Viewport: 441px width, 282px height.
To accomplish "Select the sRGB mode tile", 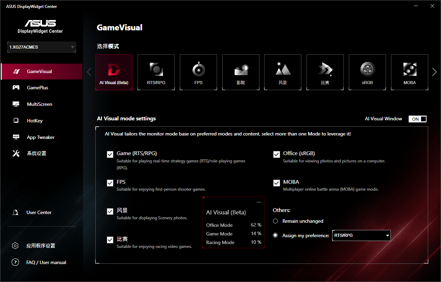I will click(367, 72).
